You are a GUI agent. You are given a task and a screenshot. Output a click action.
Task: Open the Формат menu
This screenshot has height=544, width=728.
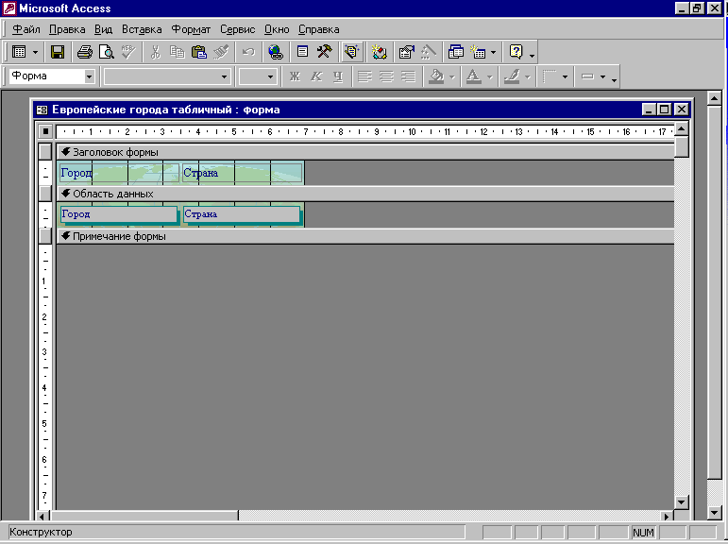(x=191, y=29)
